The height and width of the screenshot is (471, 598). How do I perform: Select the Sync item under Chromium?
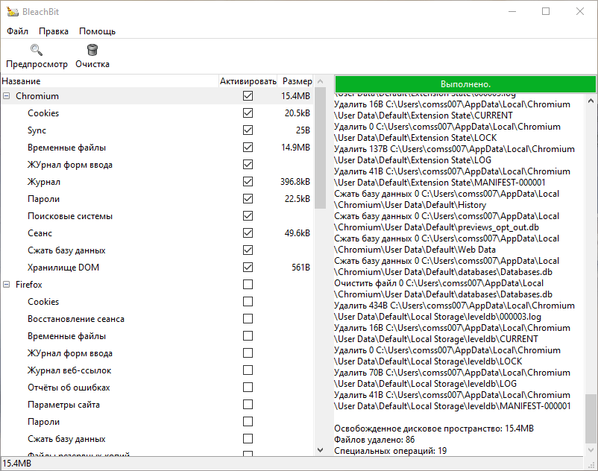pos(37,130)
